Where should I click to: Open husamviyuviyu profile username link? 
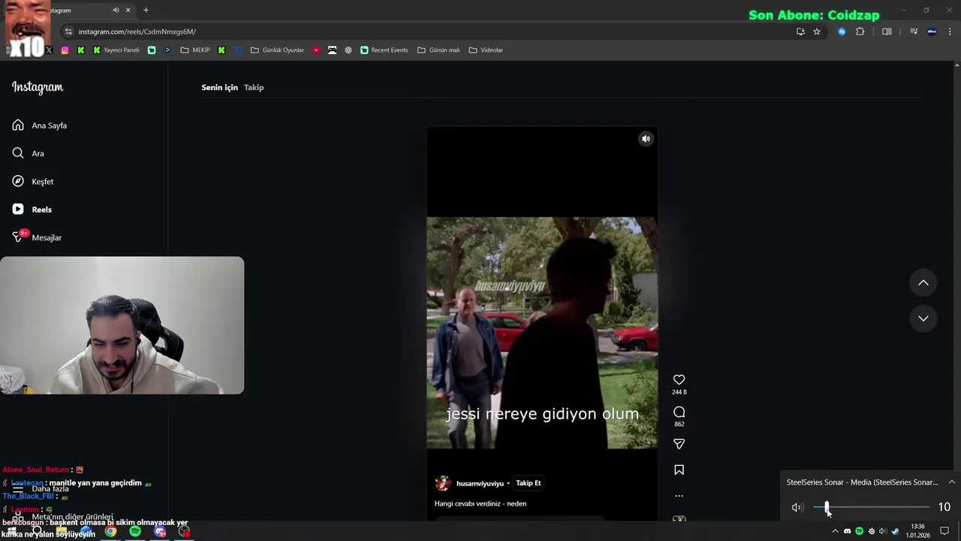480,484
